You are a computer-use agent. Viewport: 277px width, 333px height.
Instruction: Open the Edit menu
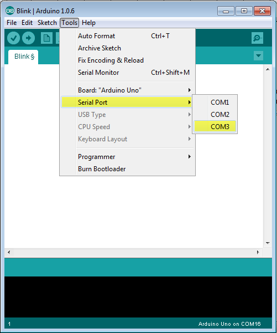point(27,23)
